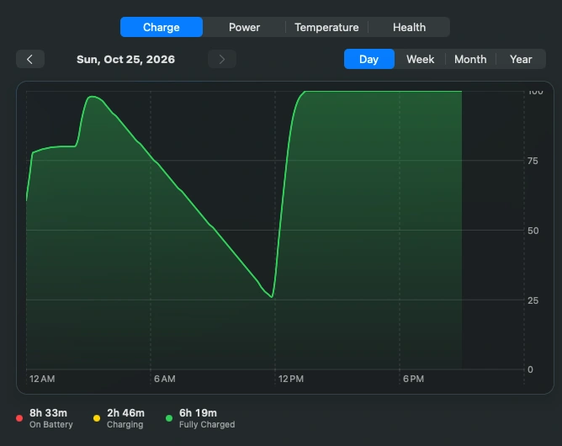
Task: Click the date Sun, Oct 25, 2026
Action: coord(126,59)
